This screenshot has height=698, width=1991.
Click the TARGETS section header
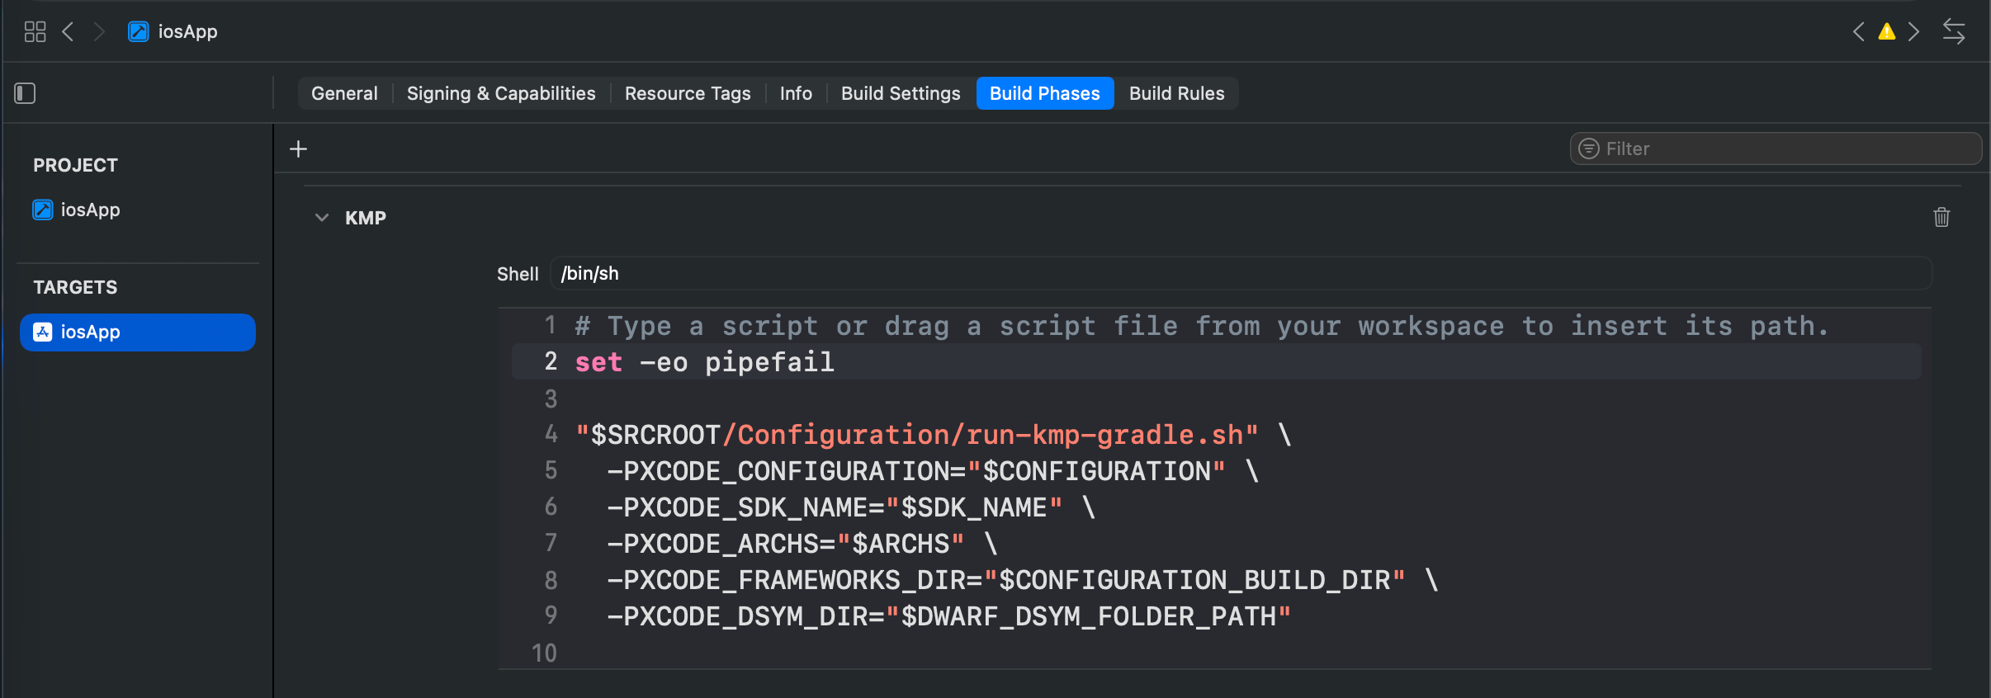pos(75,287)
